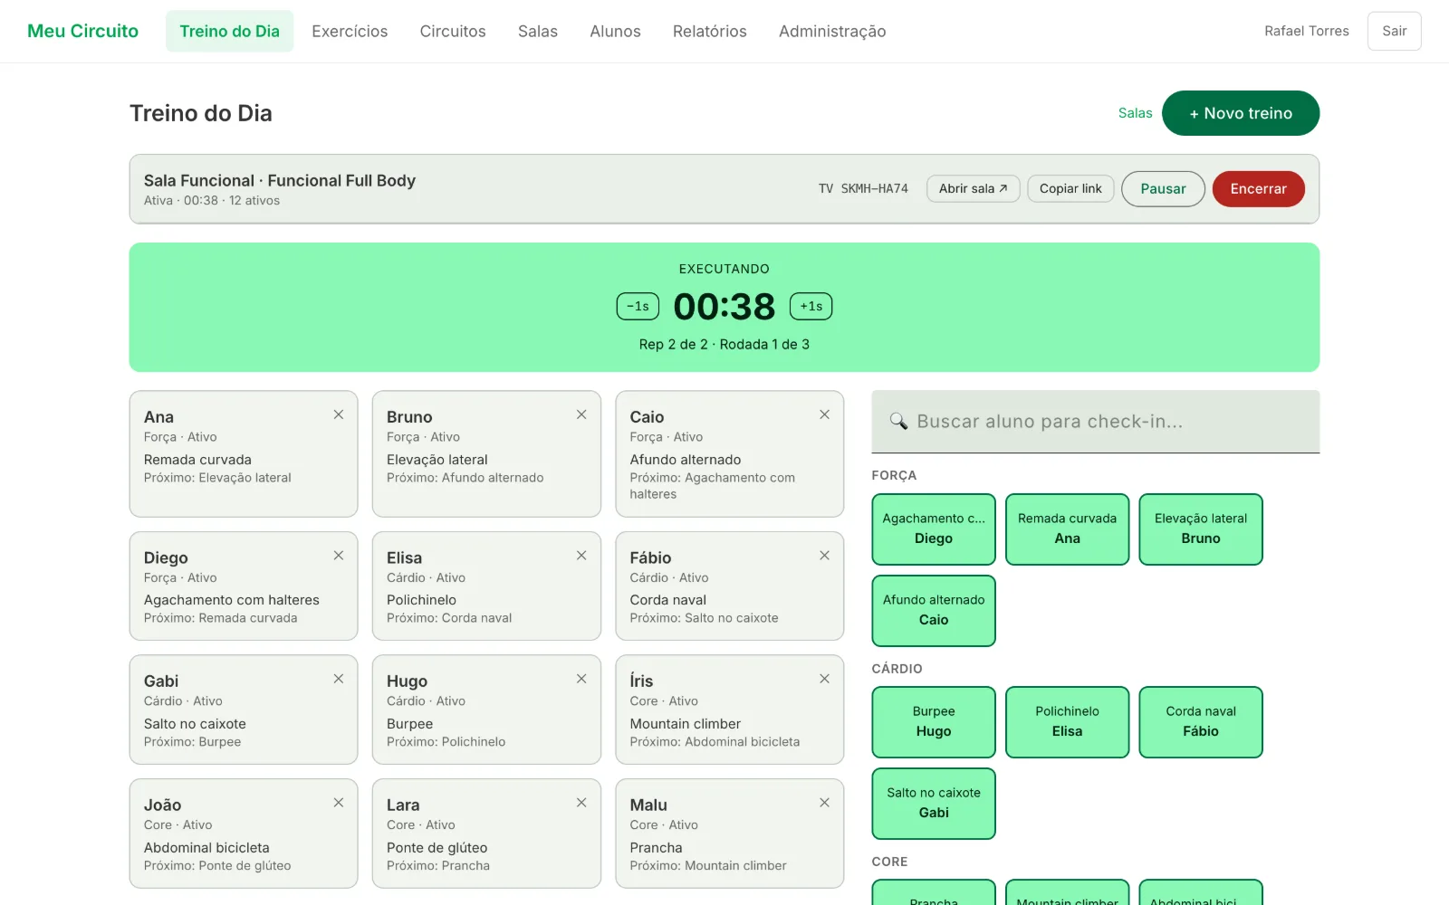
Task: Remove Fábio's card with the X icon
Action: click(824, 556)
